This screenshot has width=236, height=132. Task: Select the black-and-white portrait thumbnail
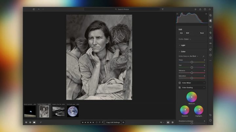pos(44,111)
